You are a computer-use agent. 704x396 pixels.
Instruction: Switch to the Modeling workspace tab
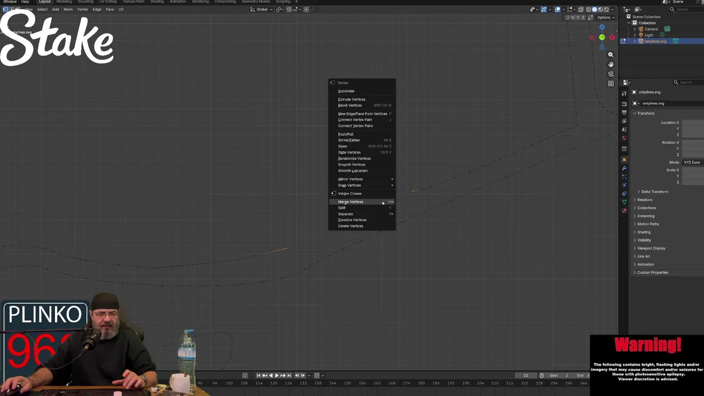click(64, 2)
